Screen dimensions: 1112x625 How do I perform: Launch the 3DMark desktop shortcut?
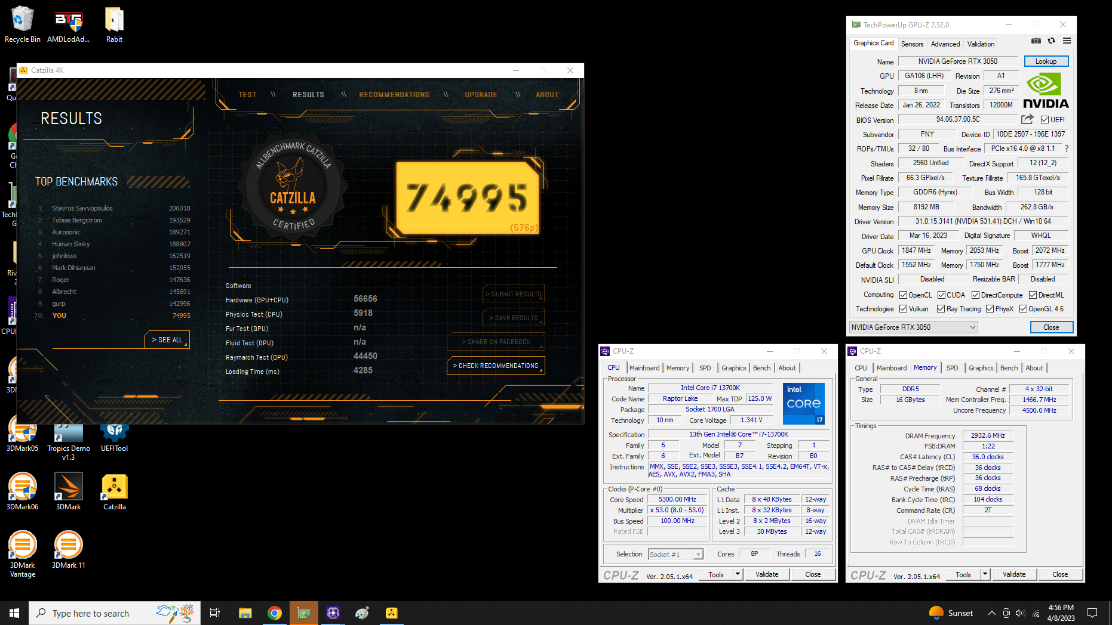click(x=68, y=491)
